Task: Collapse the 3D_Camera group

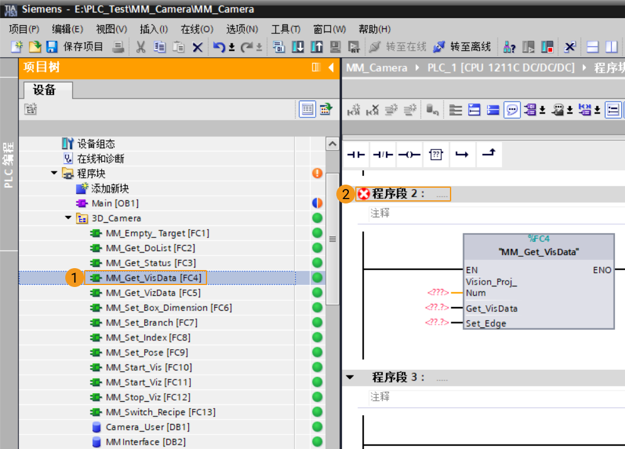Action: 68,218
